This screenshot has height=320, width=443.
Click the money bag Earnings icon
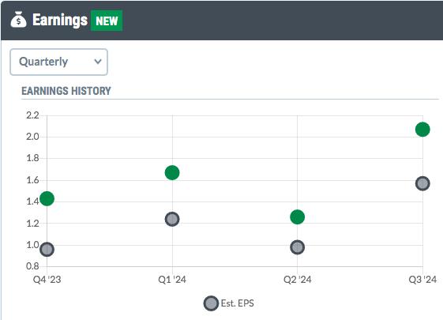[19, 20]
